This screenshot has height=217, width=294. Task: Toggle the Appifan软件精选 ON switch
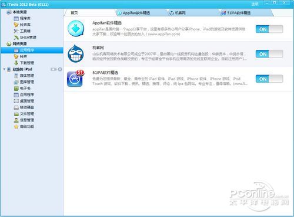(269, 29)
